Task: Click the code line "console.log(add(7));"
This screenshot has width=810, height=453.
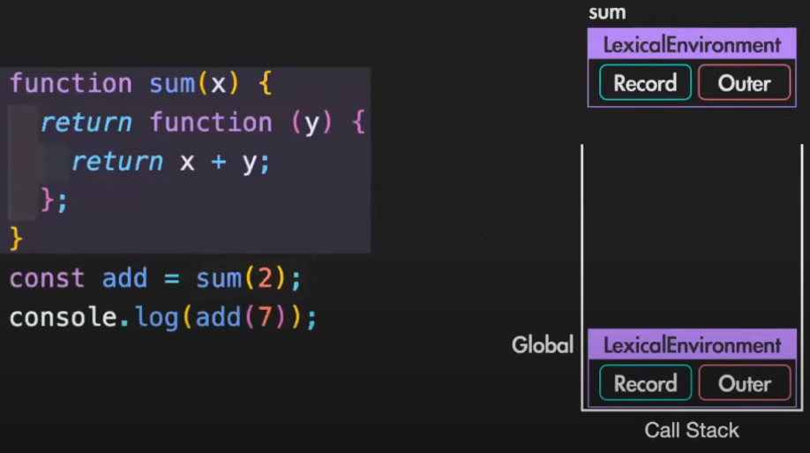Action: pos(163,317)
